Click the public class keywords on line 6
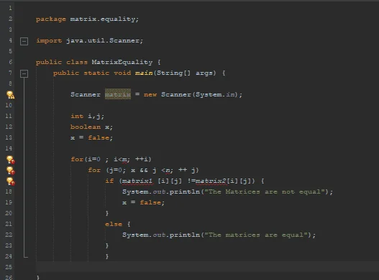The height and width of the screenshot is (280, 379). pyautogui.click(x=62, y=63)
